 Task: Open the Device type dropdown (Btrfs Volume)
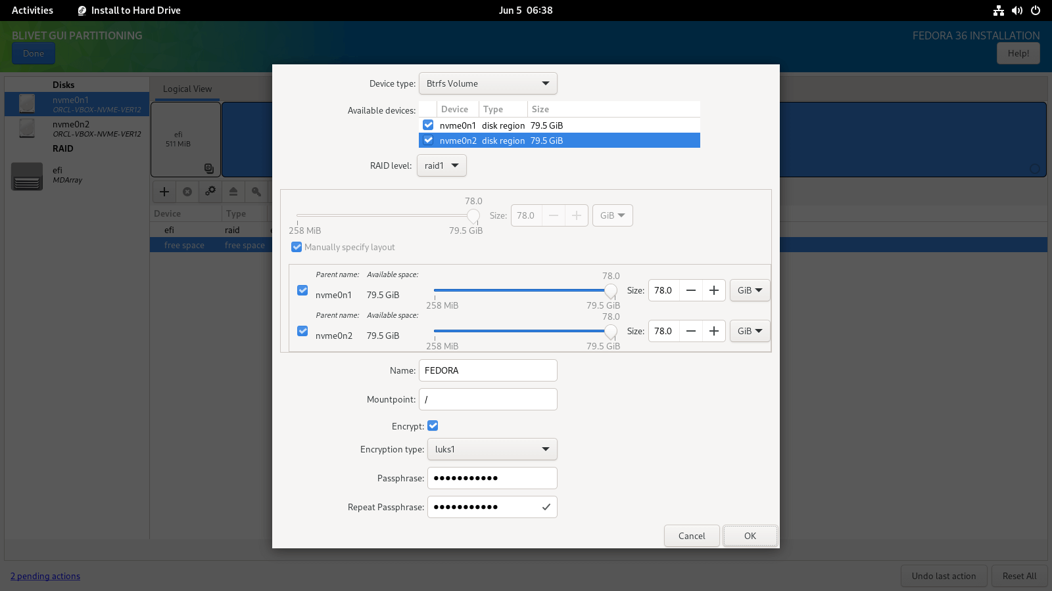[488, 83]
